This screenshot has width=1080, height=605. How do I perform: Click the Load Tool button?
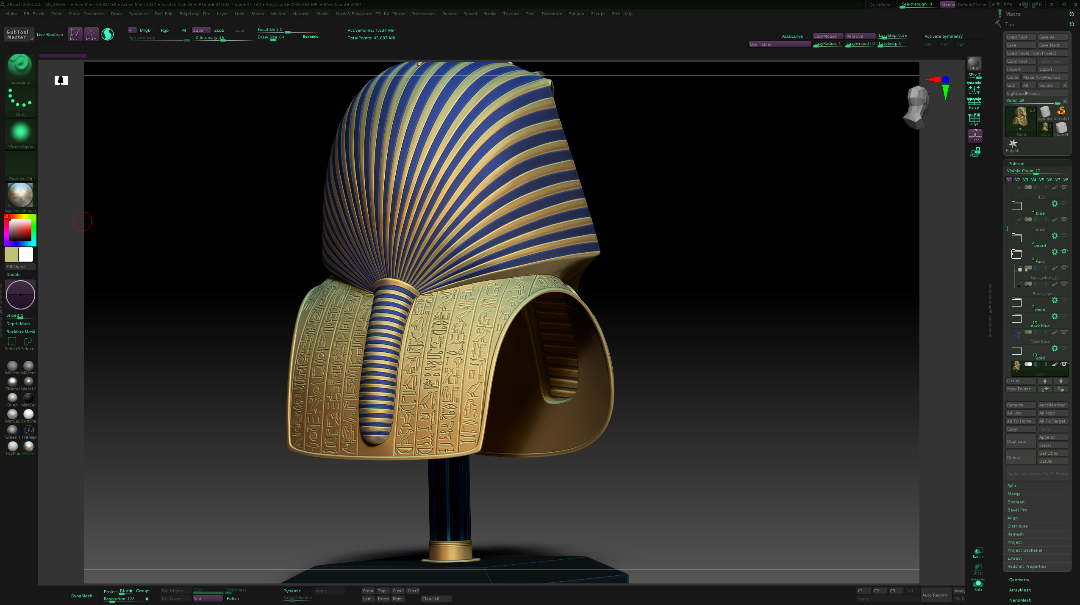point(1021,37)
